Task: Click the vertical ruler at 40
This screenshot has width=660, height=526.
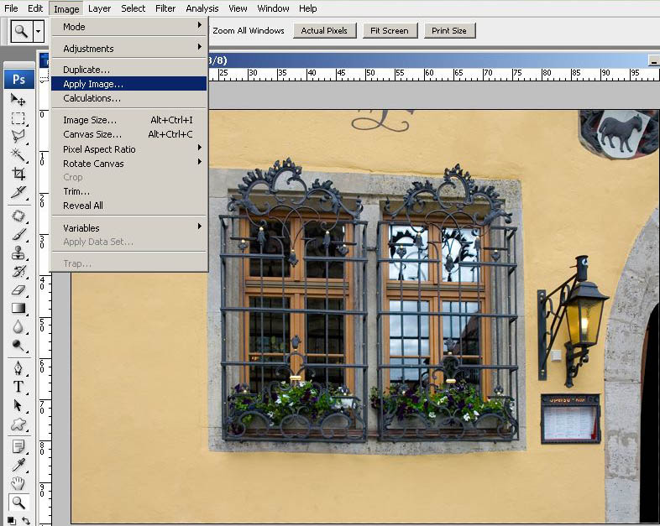Action: [x=43, y=283]
